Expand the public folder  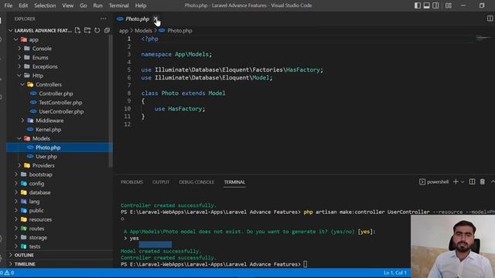(60, 210)
